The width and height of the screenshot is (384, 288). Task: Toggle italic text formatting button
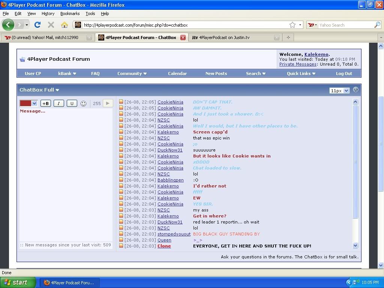point(58,103)
